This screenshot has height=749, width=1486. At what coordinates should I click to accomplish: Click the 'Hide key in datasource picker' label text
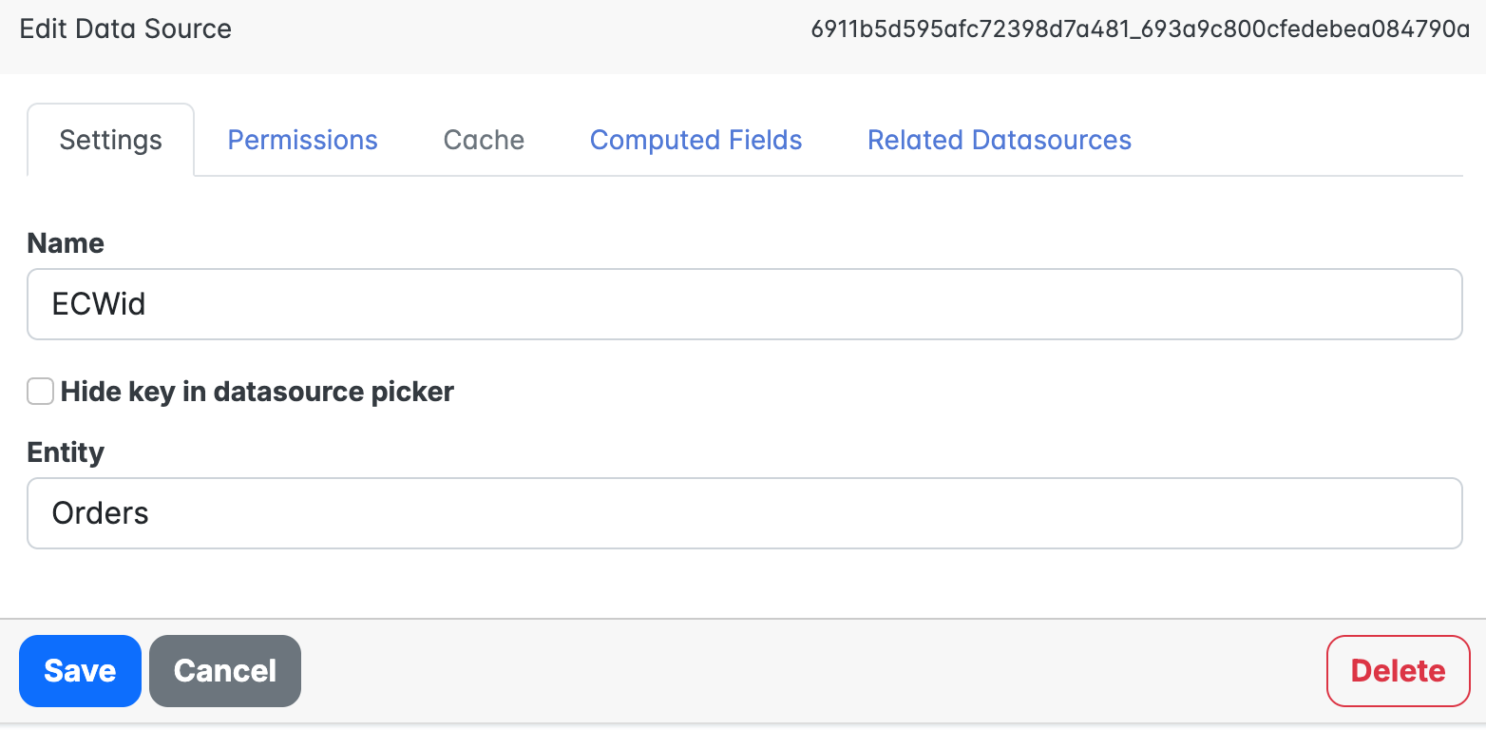257,392
